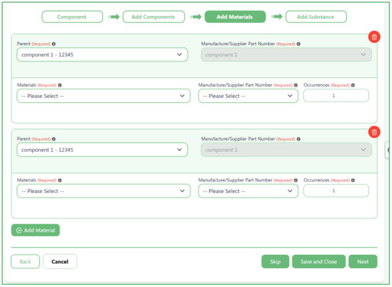392x287 pixels.
Task: Show info for second Parent field
Action: [54, 139]
